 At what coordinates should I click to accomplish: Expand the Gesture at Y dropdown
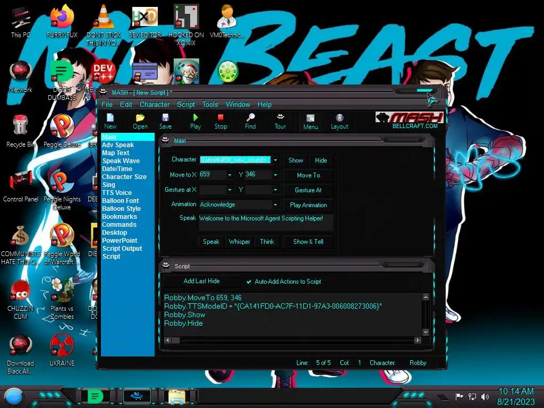[x=276, y=190]
